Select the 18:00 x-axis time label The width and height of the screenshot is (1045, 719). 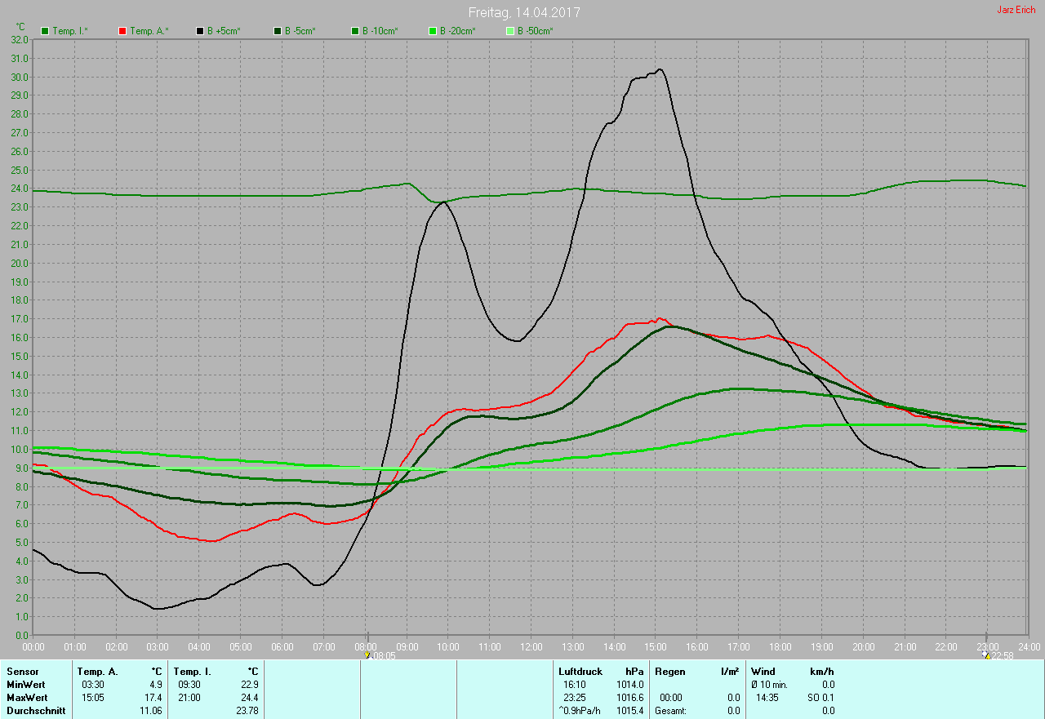click(780, 647)
